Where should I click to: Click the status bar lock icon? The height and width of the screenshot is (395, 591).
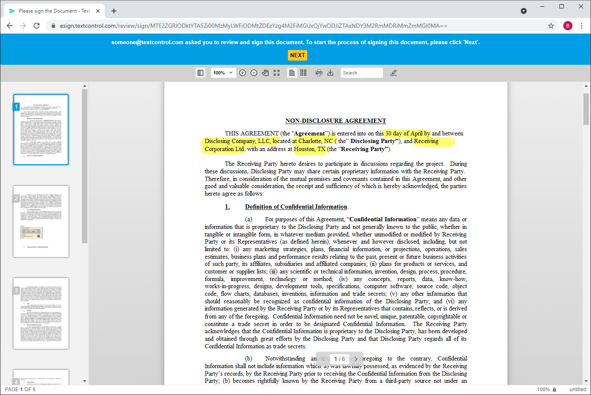[555, 390]
